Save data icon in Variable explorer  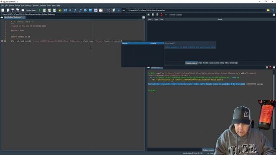click(x=153, y=15)
